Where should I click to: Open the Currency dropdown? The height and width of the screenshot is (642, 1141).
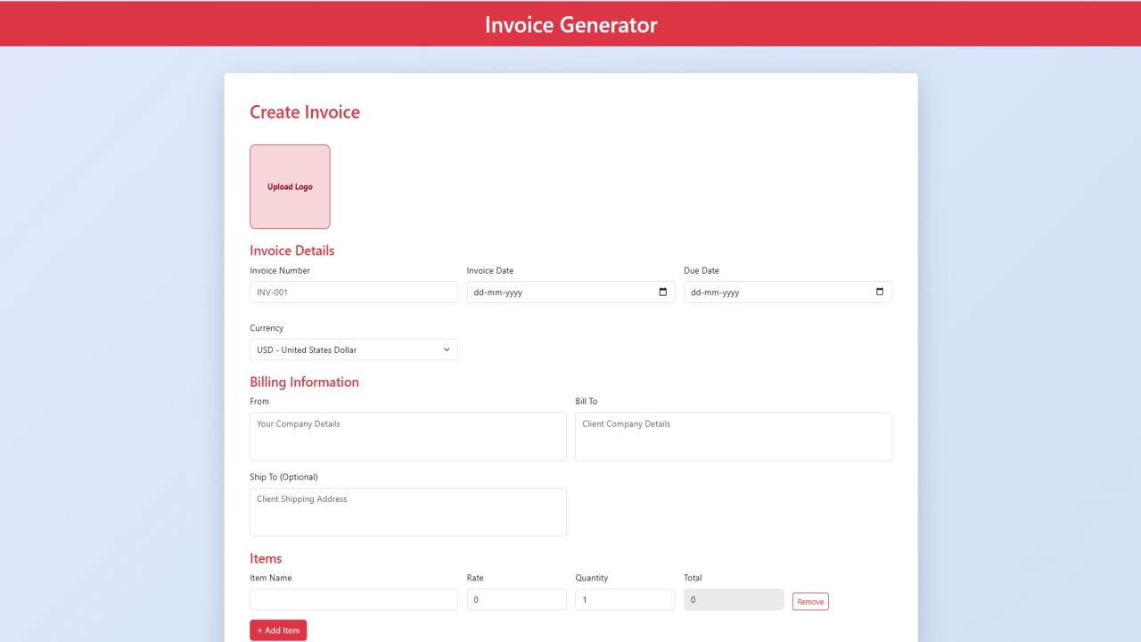353,350
